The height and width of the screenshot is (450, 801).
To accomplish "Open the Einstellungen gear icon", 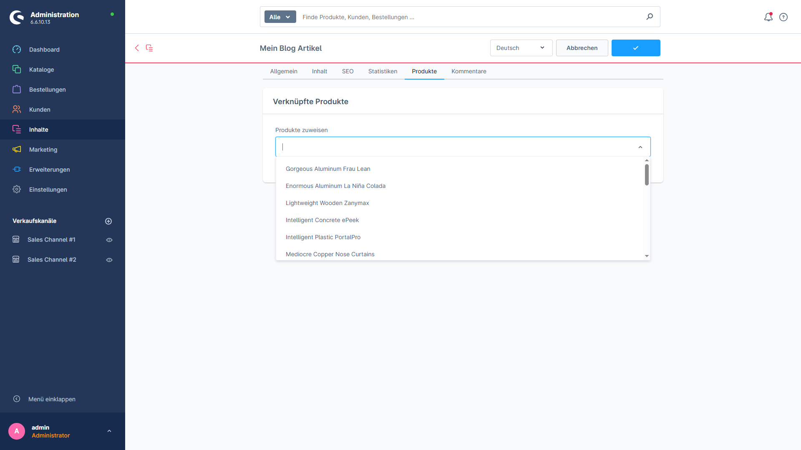I will (17, 190).
